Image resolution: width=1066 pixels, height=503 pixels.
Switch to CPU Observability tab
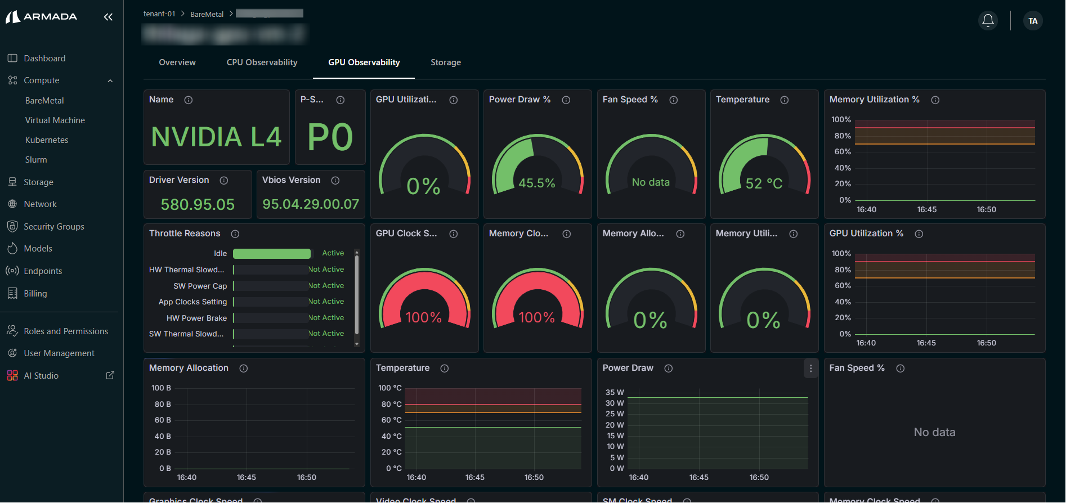pos(262,62)
